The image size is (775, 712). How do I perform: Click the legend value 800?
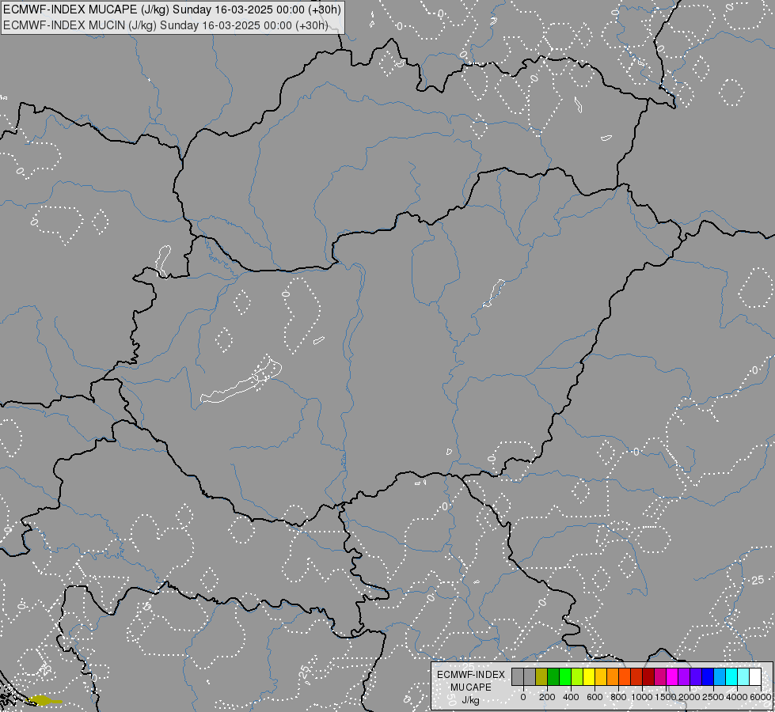pos(618,697)
